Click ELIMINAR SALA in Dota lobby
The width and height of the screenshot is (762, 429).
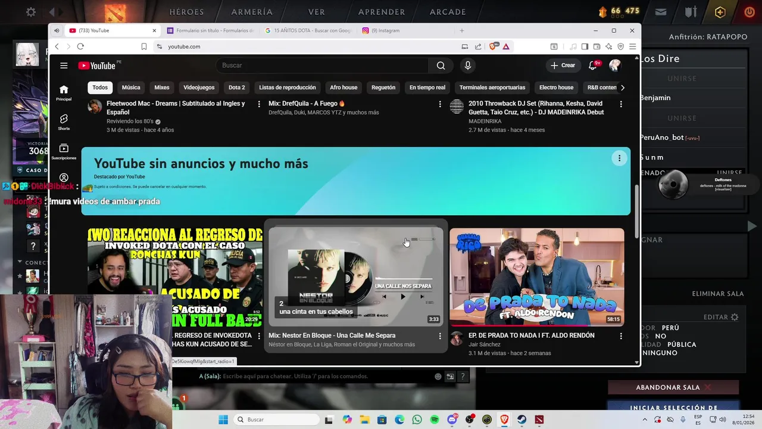point(718,294)
